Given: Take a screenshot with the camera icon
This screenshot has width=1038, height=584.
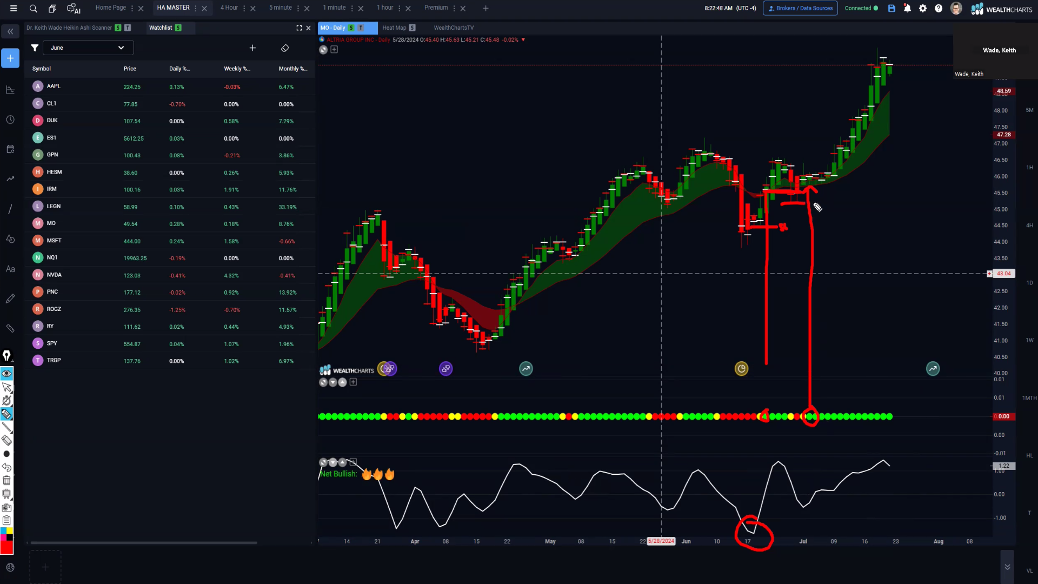Looking at the screenshot, I should coord(6,507).
